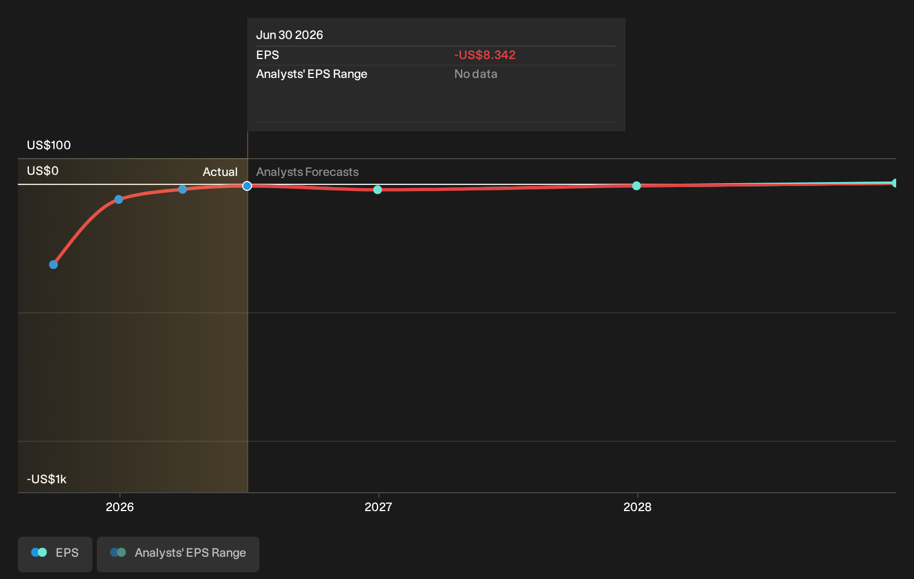Click the 2027 x-axis label
This screenshot has width=914, height=579.
tap(379, 507)
